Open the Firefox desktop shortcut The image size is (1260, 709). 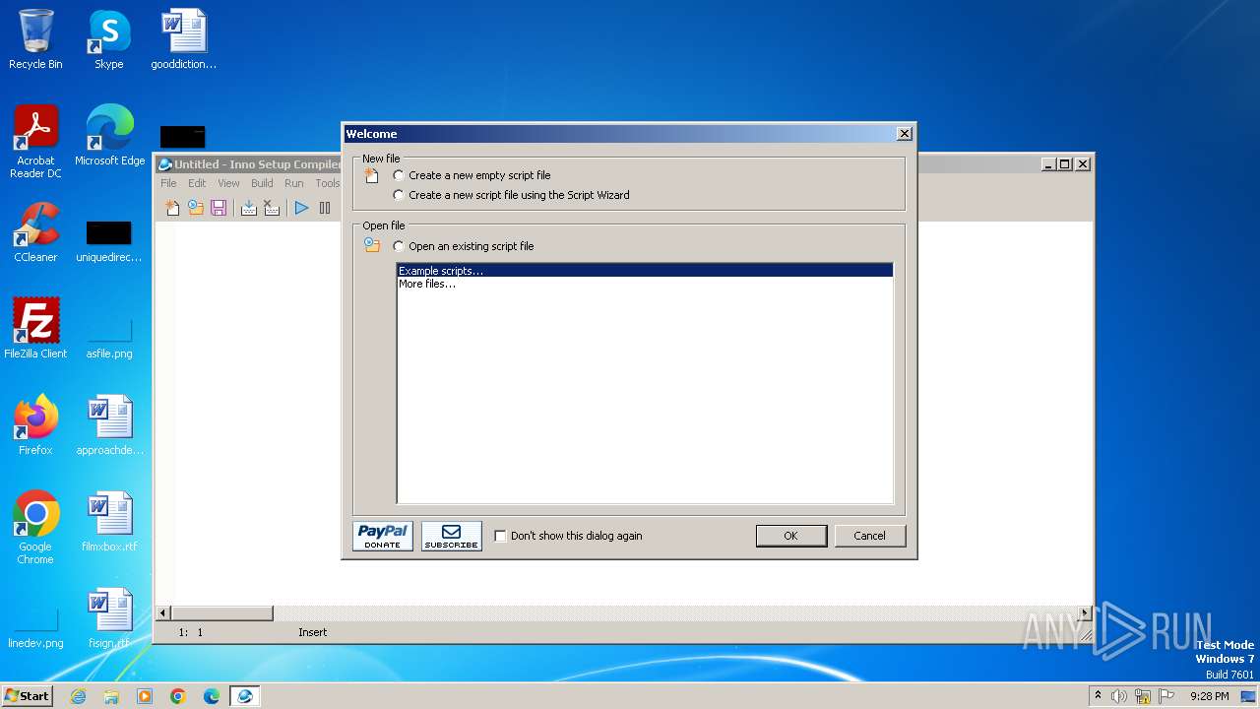[35, 425]
